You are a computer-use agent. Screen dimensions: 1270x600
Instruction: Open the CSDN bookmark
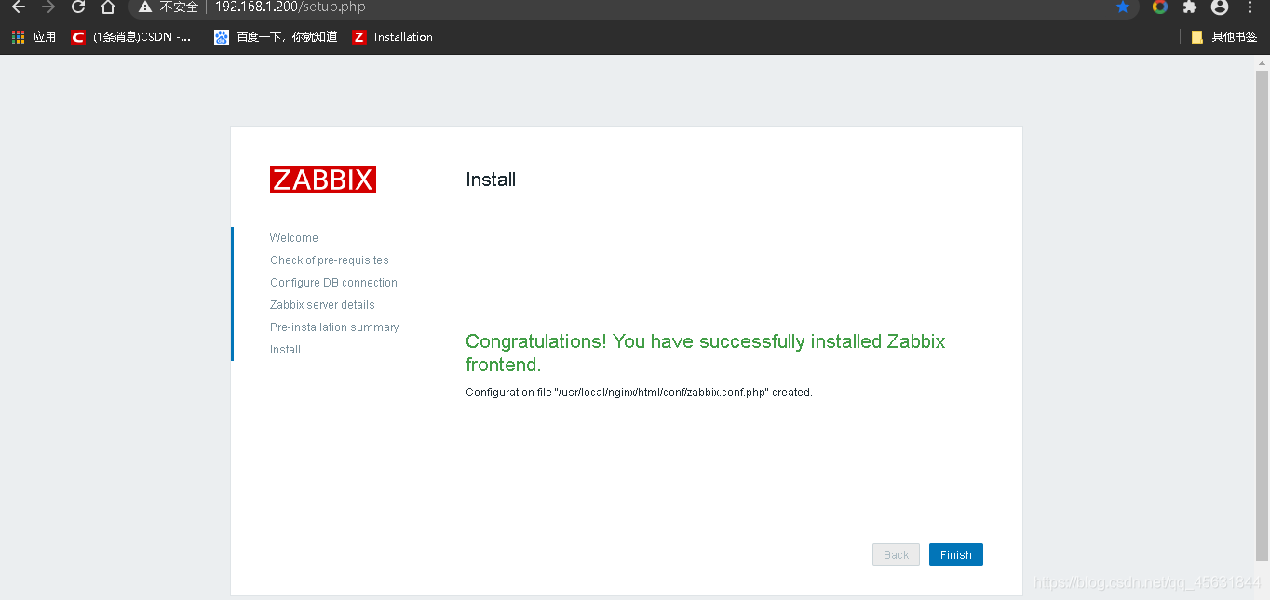click(132, 37)
